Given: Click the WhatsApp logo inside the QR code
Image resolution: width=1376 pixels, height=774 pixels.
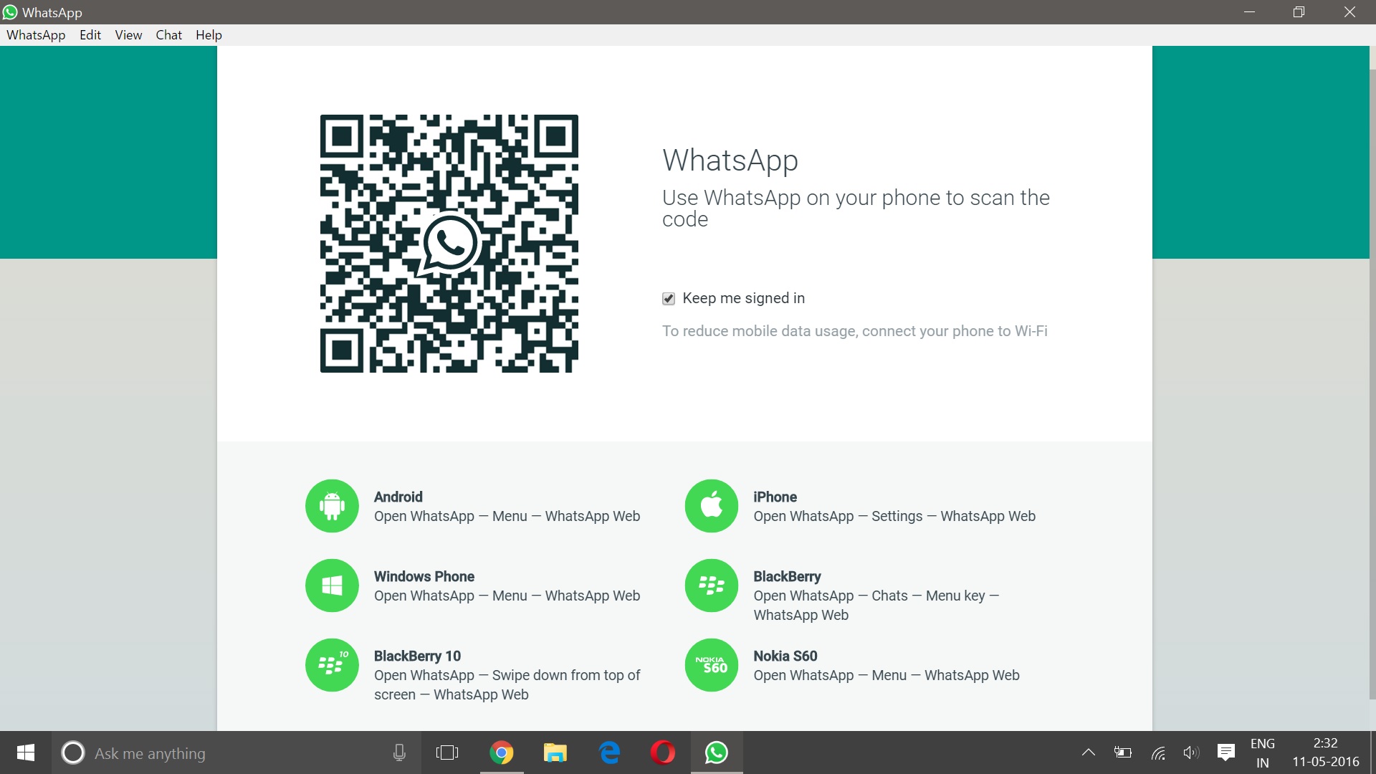Looking at the screenshot, I should coord(449,244).
